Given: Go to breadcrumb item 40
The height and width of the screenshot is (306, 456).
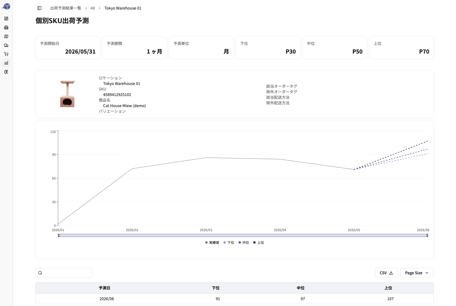Looking at the screenshot, I should 93,8.
